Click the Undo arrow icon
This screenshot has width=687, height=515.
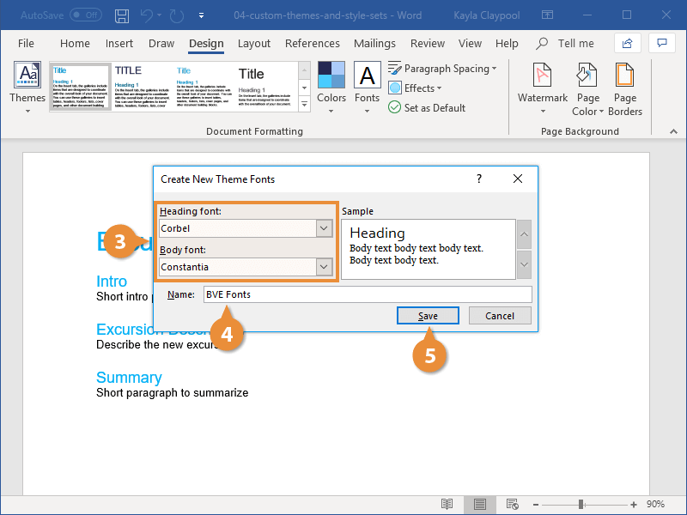[146, 15]
